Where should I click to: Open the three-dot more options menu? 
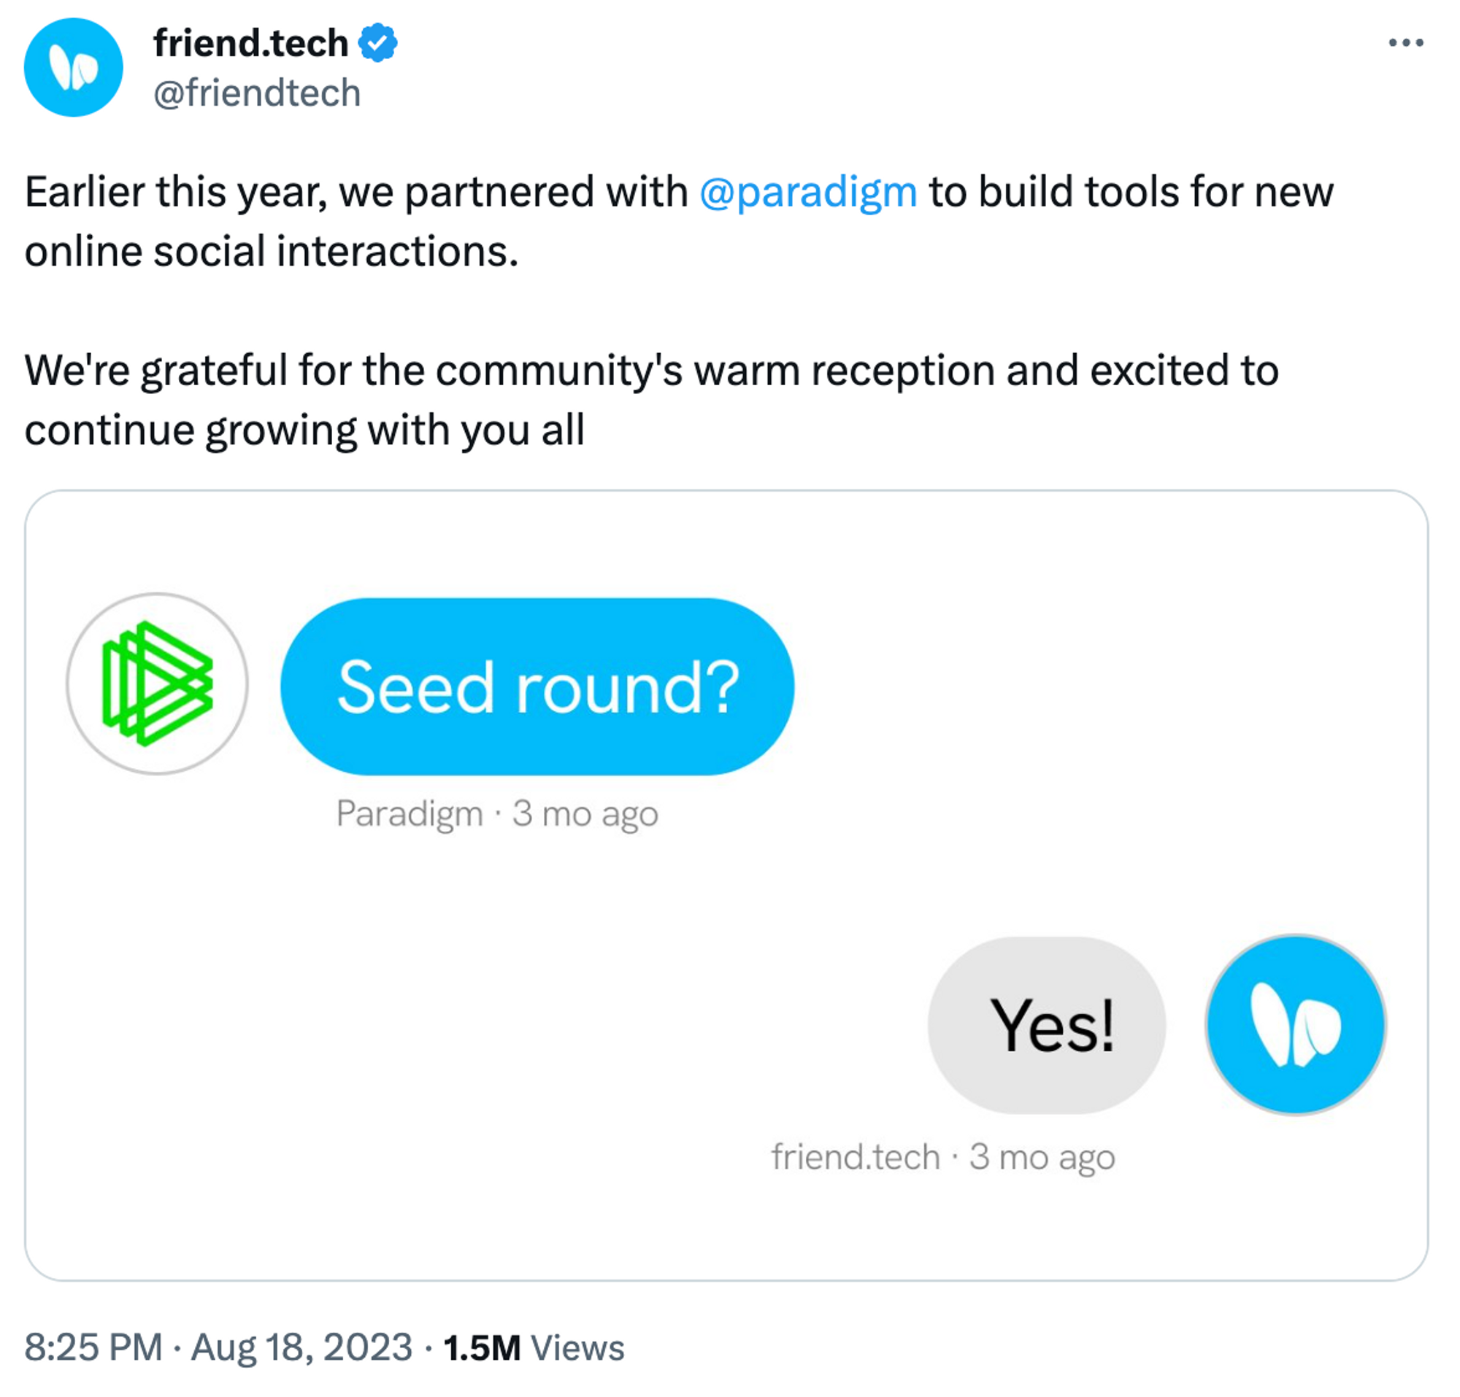coord(1405,43)
